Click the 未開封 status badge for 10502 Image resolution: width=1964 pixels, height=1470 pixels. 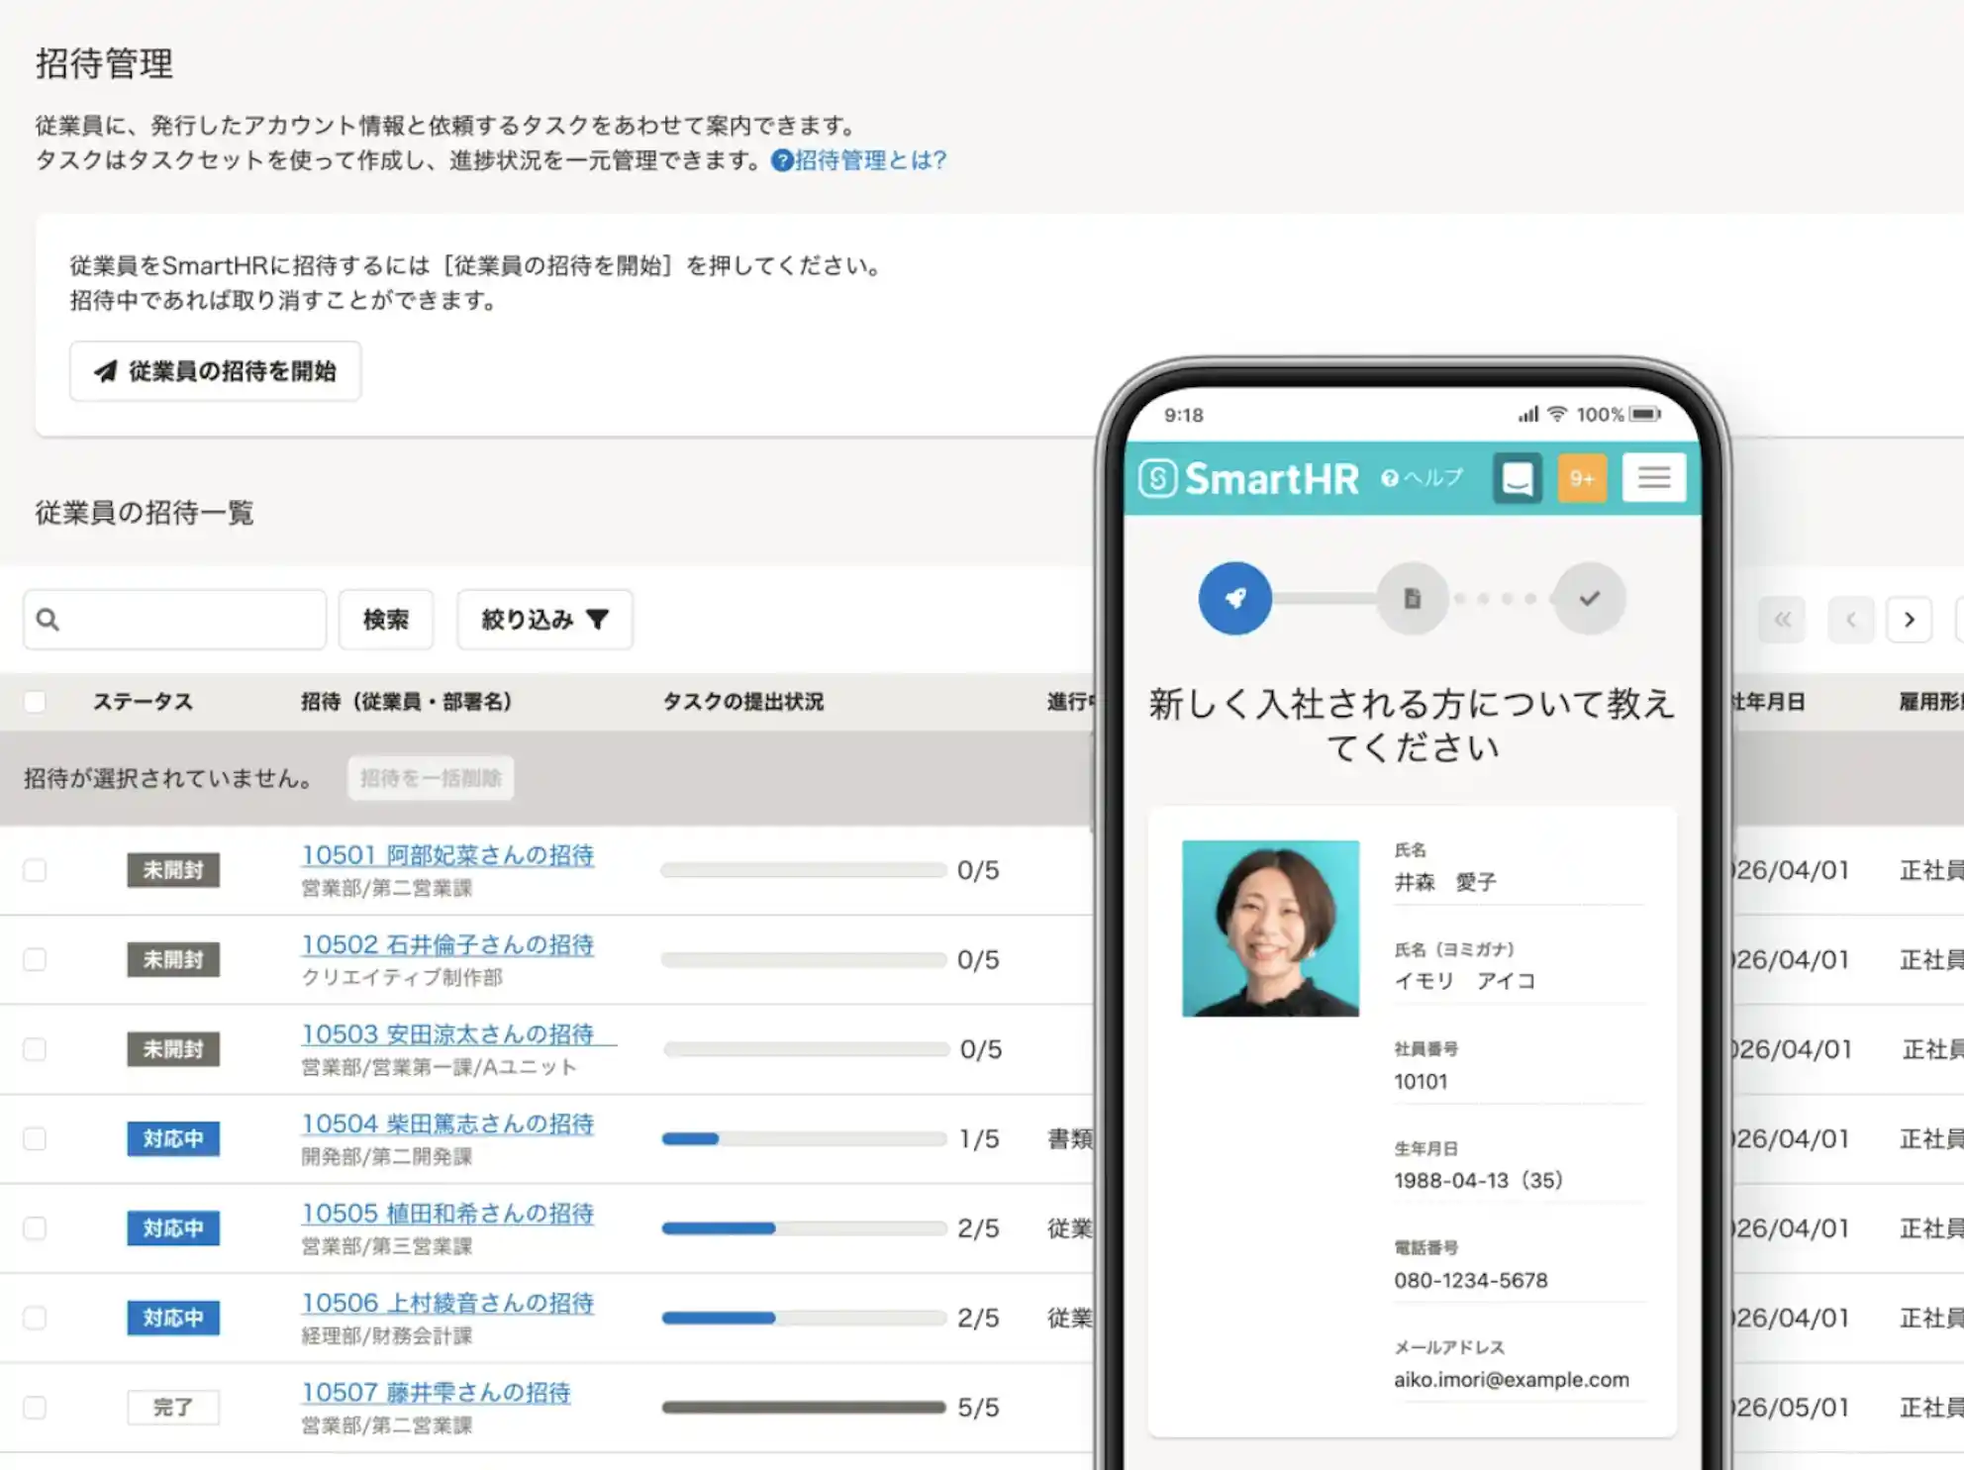point(173,959)
